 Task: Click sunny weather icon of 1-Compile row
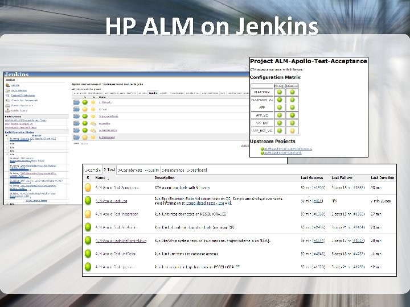(x=93, y=102)
